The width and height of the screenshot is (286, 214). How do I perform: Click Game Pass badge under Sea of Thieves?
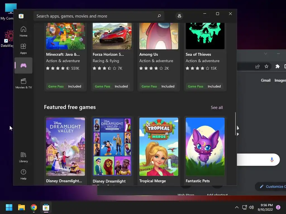[x=196, y=86]
